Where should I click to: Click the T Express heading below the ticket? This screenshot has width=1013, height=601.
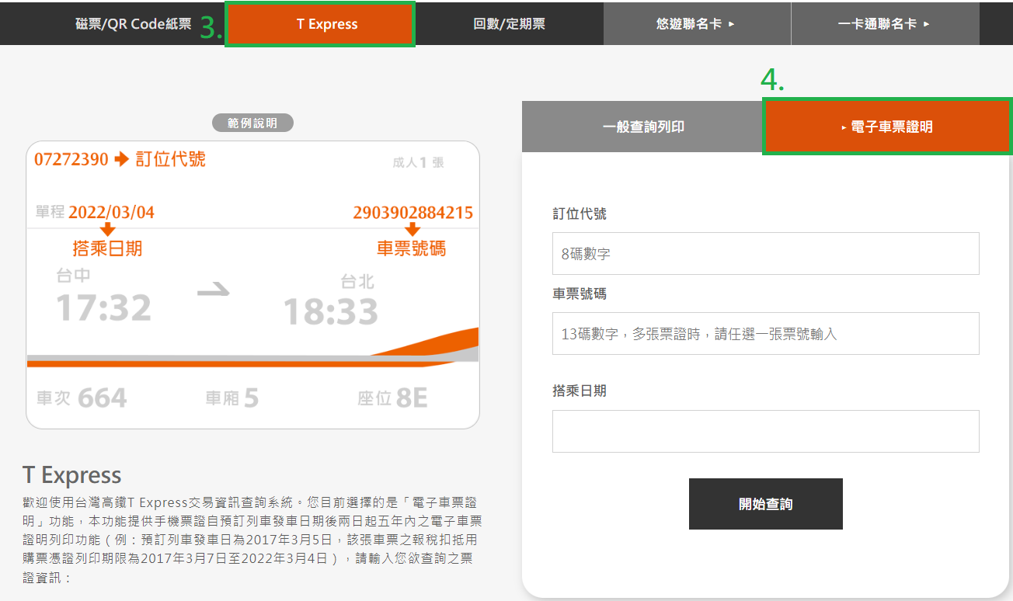[72, 474]
